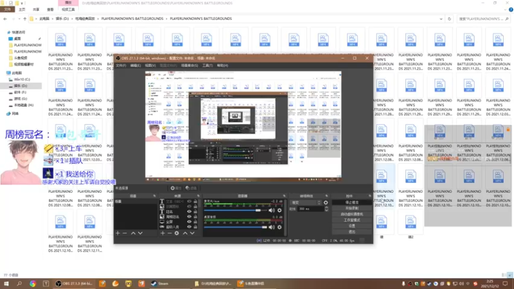Open OBS 文件(F) menu
Viewport: 514px width, 289px height.
click(x=121, y=66)
